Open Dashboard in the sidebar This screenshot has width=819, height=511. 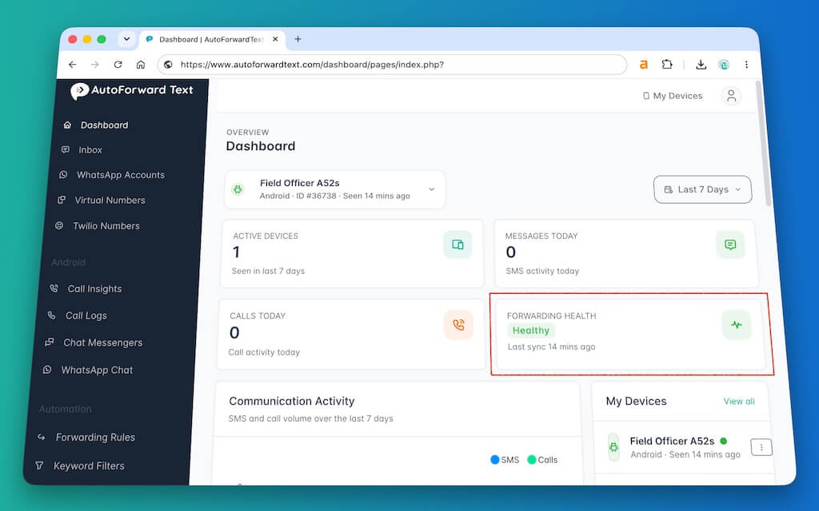pos(104,125)
